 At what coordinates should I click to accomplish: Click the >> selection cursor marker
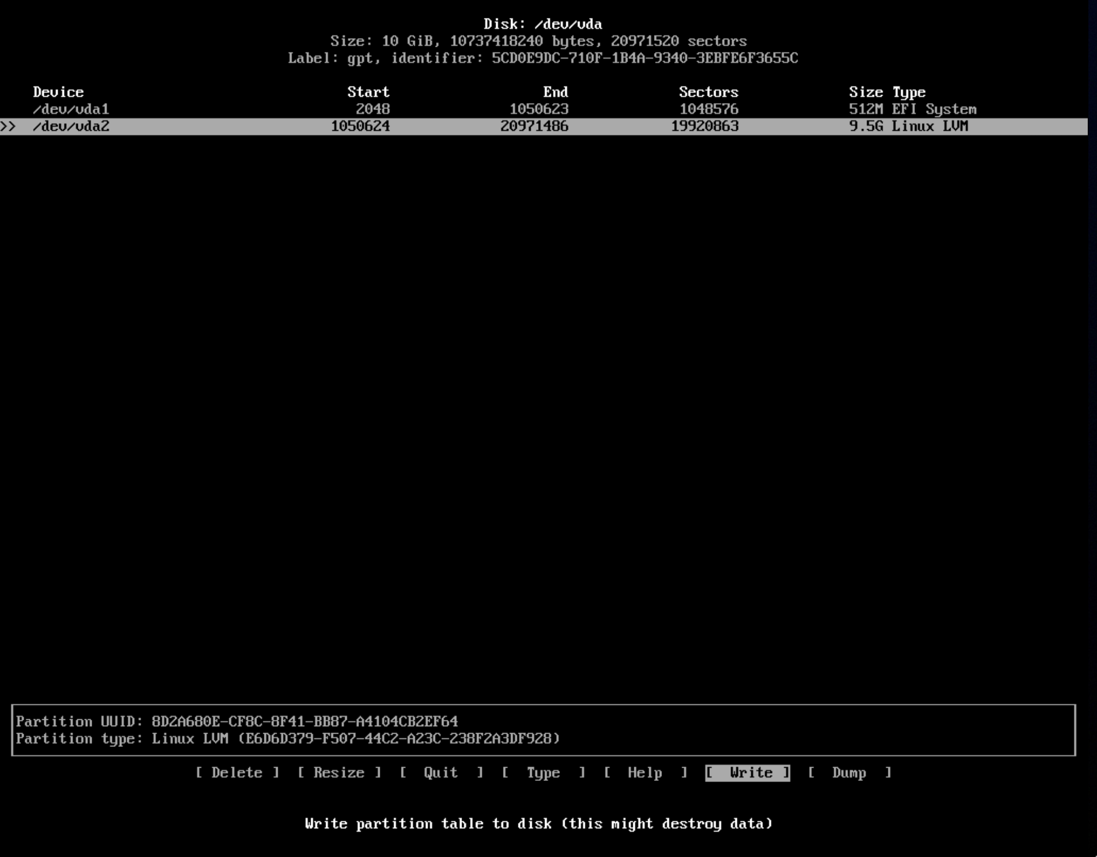8,126
